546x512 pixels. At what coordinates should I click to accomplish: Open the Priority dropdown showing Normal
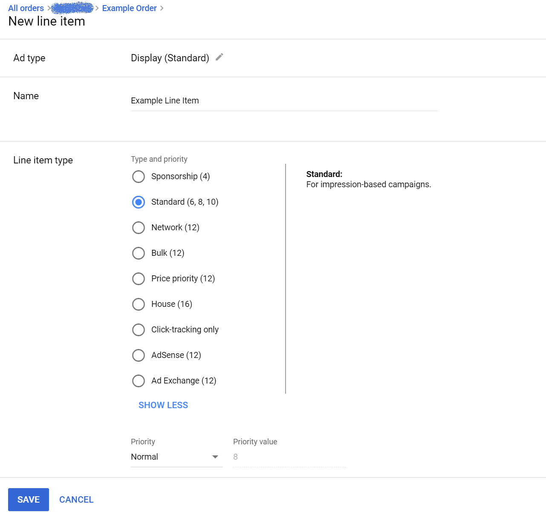coord(170,457)
